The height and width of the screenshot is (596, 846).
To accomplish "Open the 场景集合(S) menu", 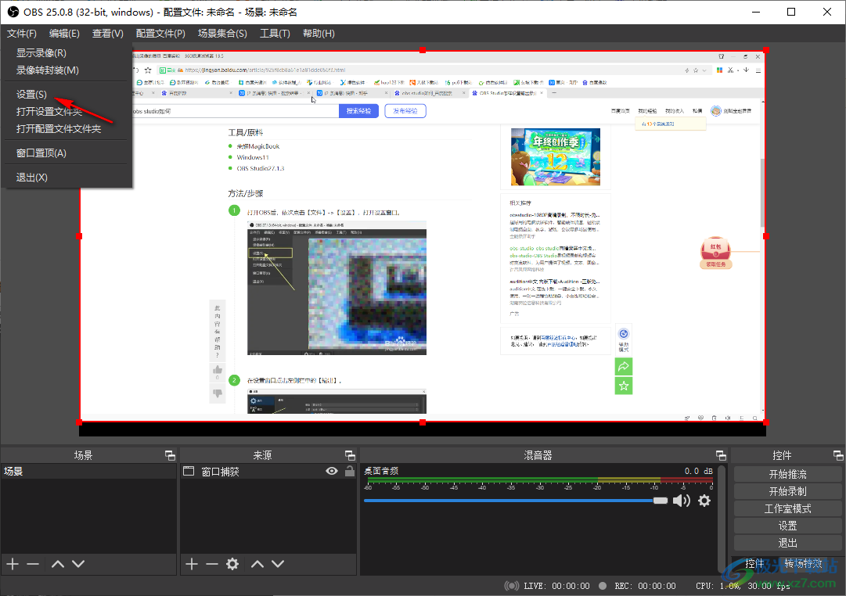I will (222, 34).
